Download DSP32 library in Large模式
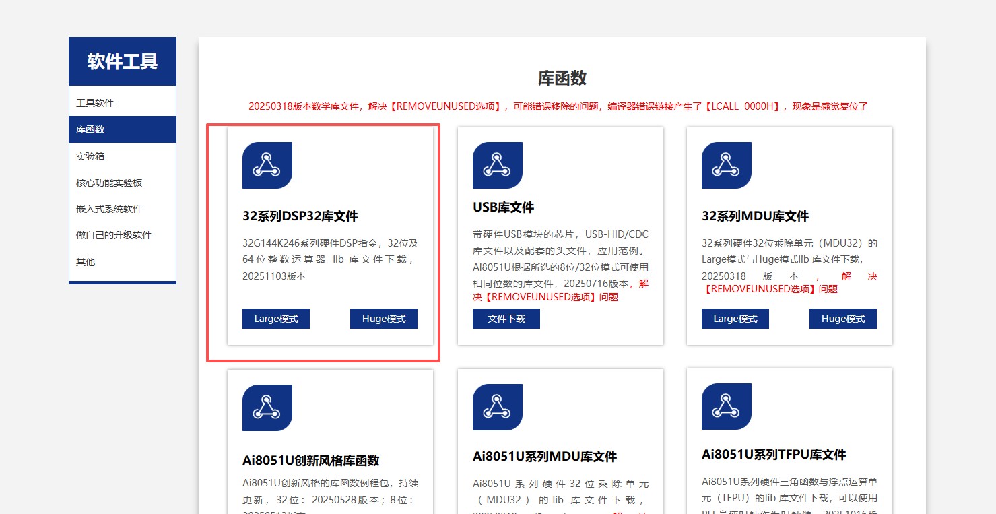This screenshot has width=996, height=514. 275,319
